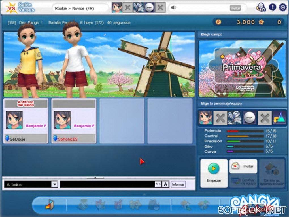Click the golf clubs icon in top bar
289x217 pixels.
(x=139, y=8)
